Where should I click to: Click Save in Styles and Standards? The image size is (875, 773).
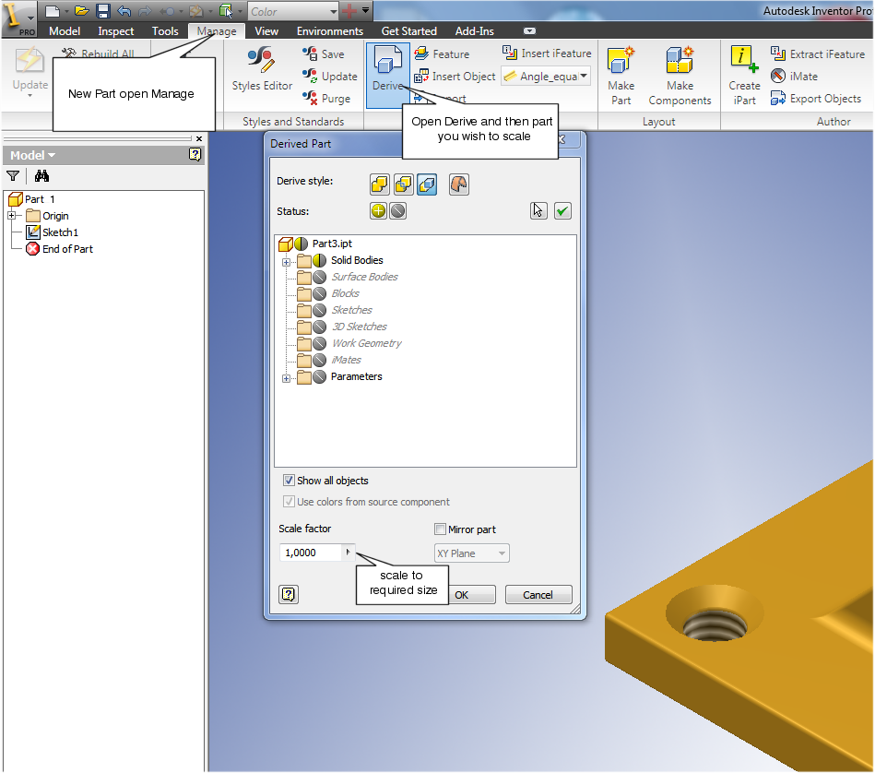click(324, 54)
